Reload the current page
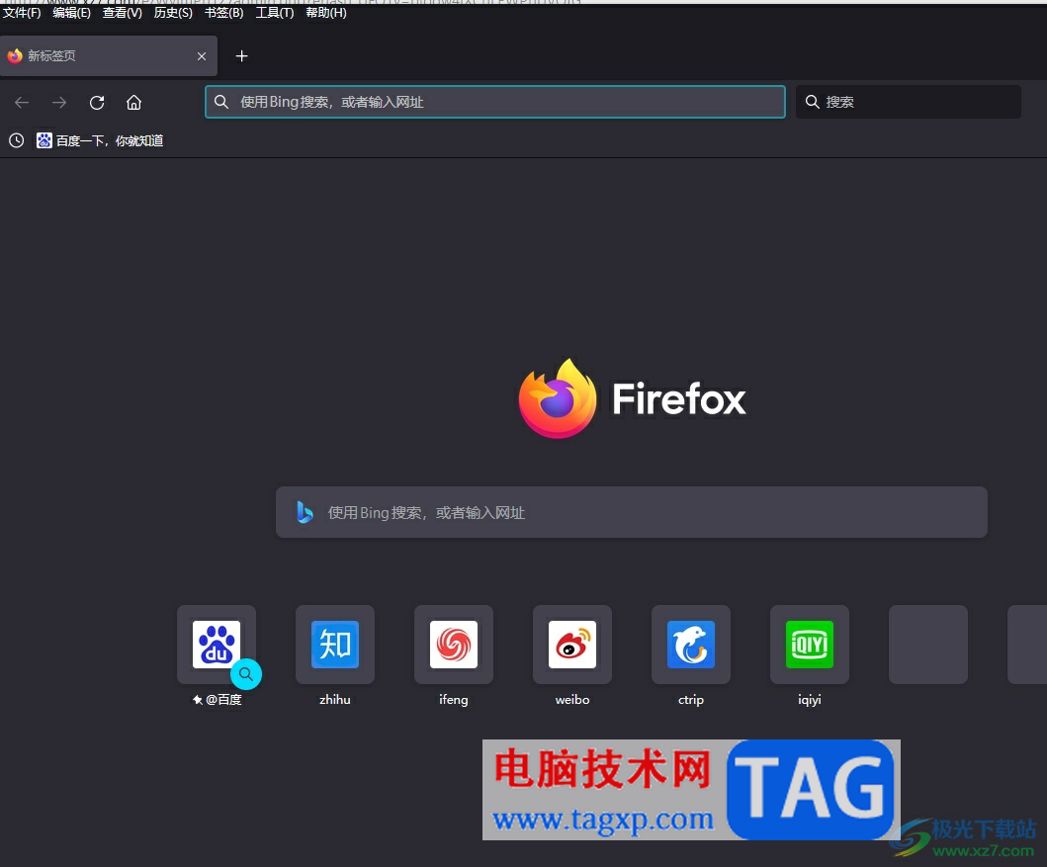The height and width of the screenshot is (867, 1047). click(x=97, y=102)
